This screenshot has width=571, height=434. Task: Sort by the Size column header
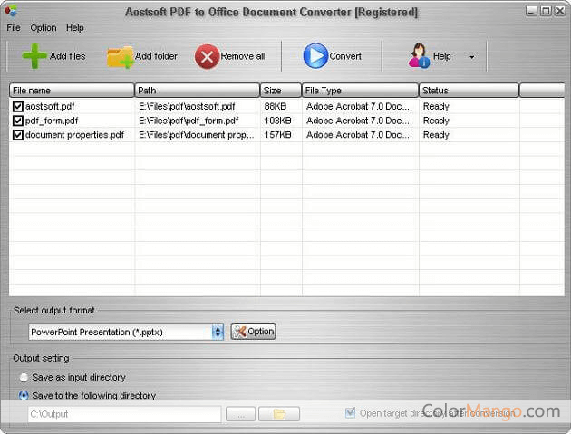(281, 91)
